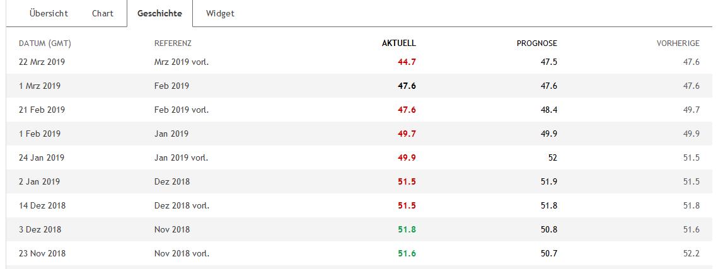Screen dimensions: 723x269
Task: Click the VORHERIGE column header
Action: click(x=678, y=43)
